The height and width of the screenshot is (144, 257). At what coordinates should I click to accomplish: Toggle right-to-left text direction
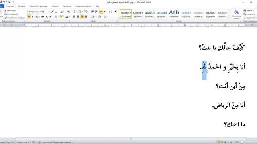pos(105,12)
